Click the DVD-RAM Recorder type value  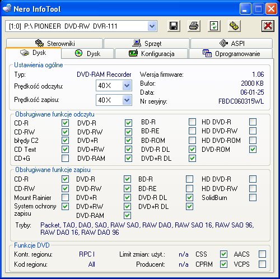pos(104,75)
